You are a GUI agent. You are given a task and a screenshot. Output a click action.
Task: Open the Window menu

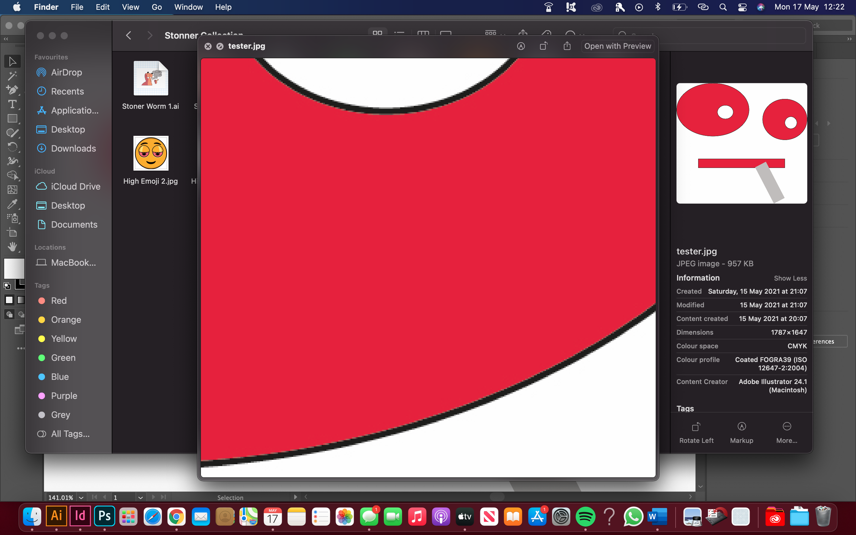click(188, 7)
